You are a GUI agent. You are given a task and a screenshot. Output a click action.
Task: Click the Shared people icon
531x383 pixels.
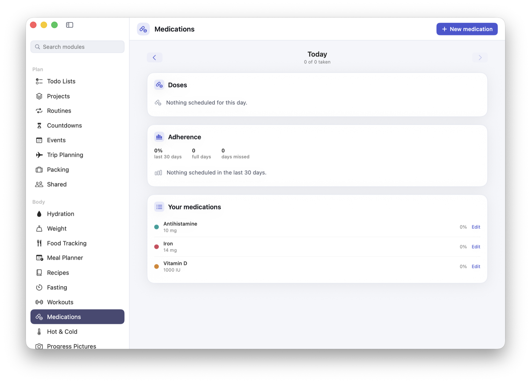point(39,184)
